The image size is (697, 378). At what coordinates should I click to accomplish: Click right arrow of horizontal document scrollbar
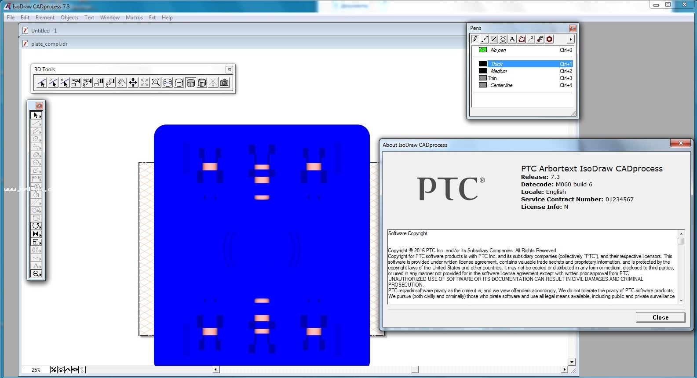[x=565, y=370]
